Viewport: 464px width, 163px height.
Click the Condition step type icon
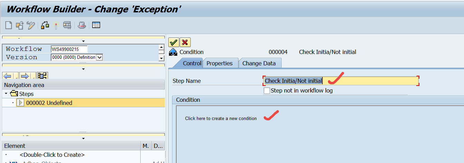coord(173,52)
